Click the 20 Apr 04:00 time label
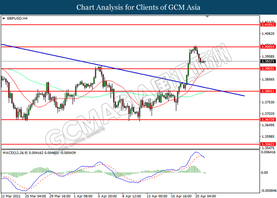The image size is (277, 198). click(x=205, y=196)
